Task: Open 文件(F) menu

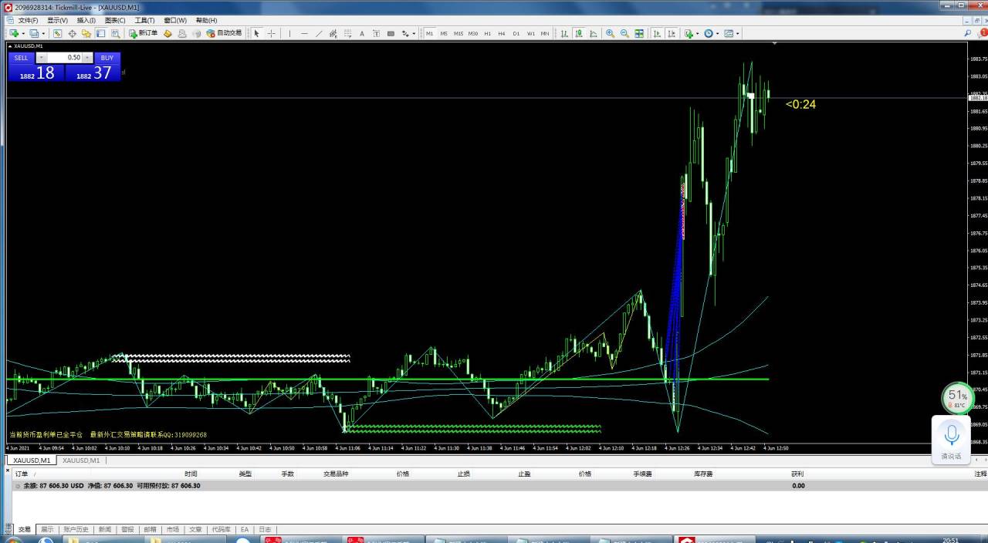Action: coord(28,20)
